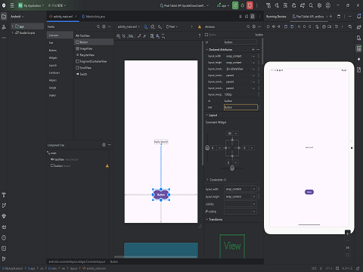
Task: Open design surface help question mark
Action: (x=200, y=36)
